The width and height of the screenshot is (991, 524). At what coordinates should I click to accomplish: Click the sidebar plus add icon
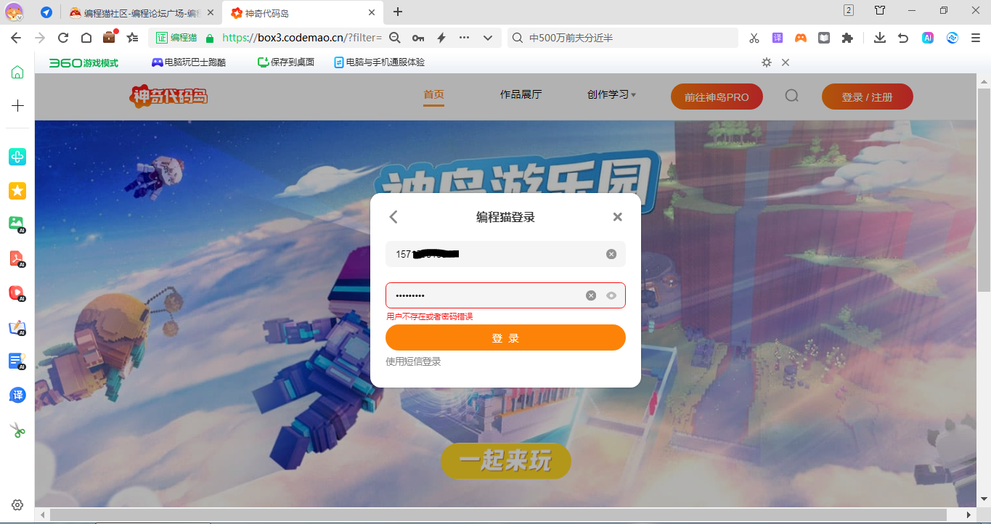(17, 105)
